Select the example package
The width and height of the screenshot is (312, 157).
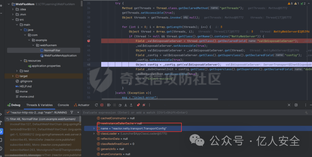click(x=39, y=40)
